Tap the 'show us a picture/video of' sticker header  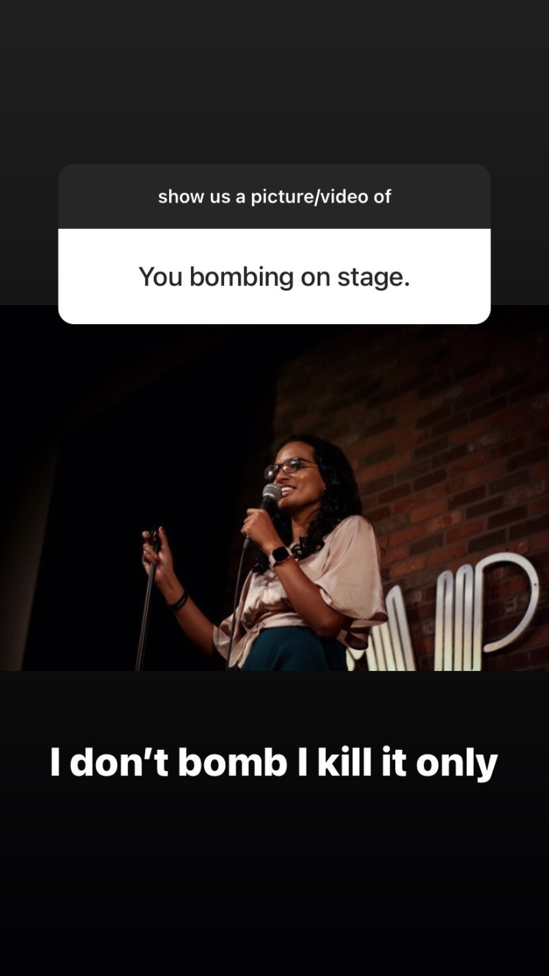[x=274, y=196]
